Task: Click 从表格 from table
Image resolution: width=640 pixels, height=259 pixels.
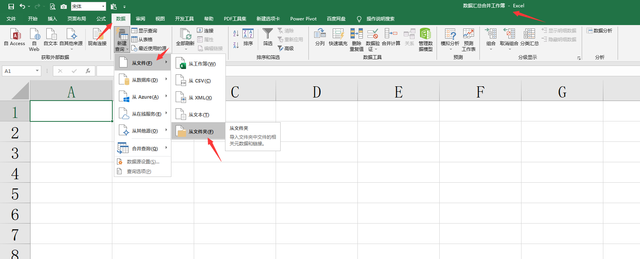Action: [142, 39]
